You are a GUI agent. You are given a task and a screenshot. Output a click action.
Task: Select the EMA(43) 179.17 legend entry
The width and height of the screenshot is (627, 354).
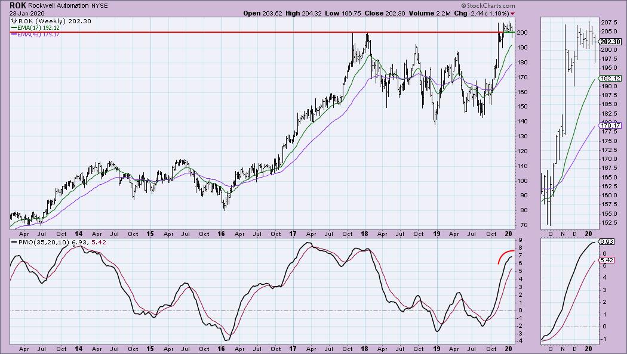[x=38, y=35]
